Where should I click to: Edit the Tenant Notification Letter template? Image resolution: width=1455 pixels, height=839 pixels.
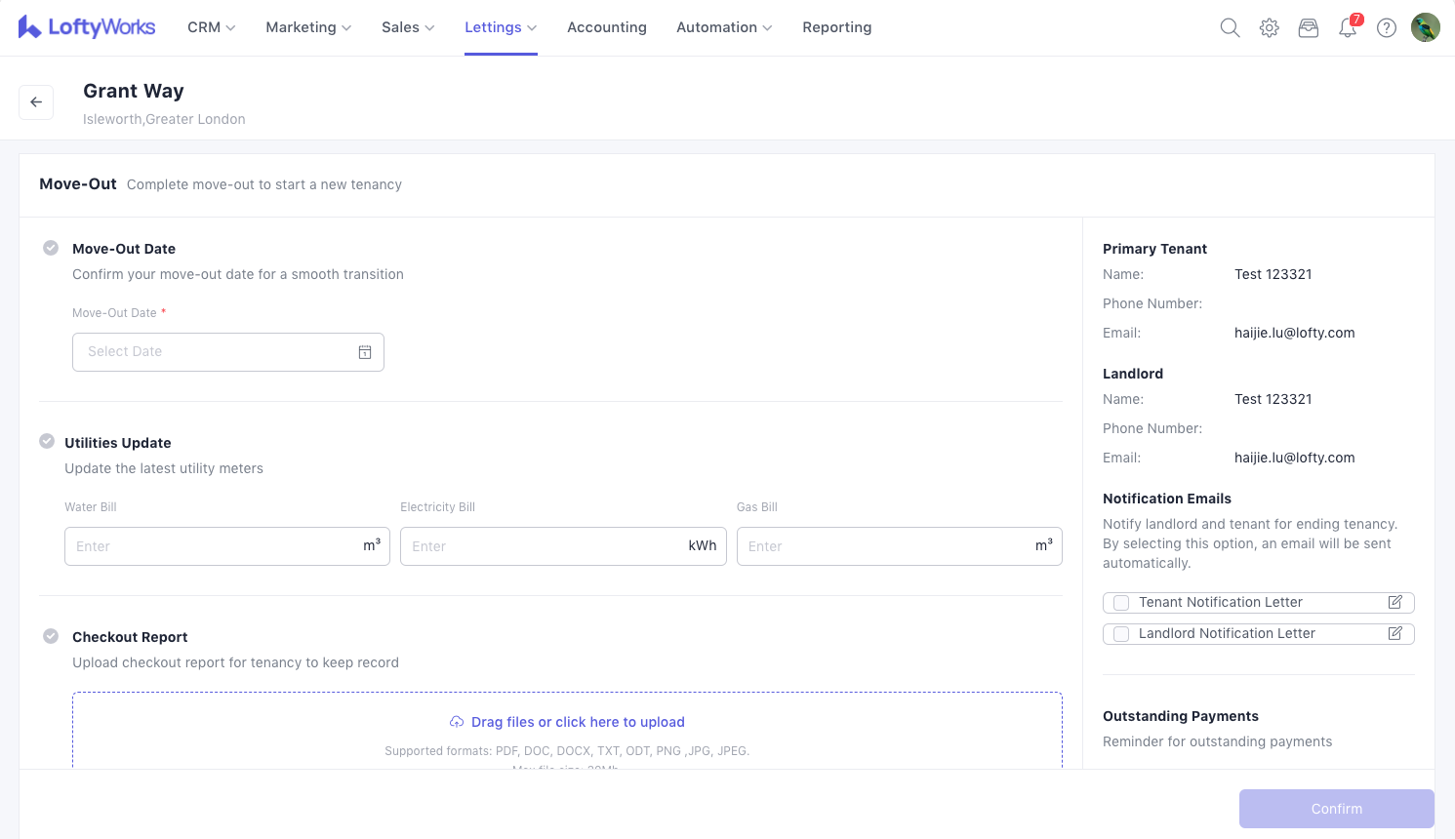pos(1394,602)
